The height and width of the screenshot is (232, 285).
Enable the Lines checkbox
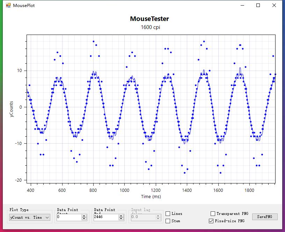(x=168, y=213)
